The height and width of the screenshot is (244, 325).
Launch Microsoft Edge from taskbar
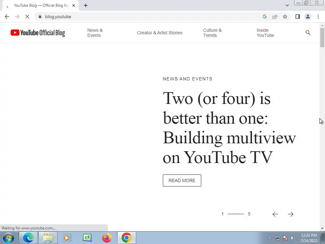(x=28, y=238)
